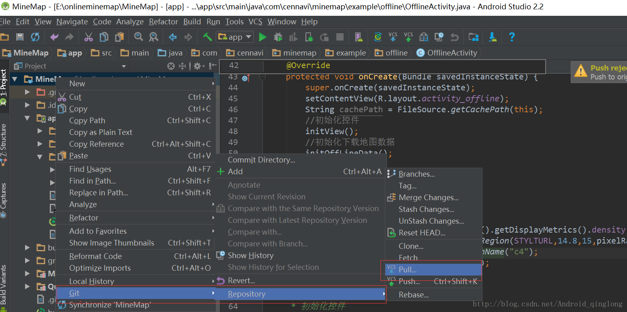
Task: Open the Project Structure toolbar icon
Action: point(474,37)
